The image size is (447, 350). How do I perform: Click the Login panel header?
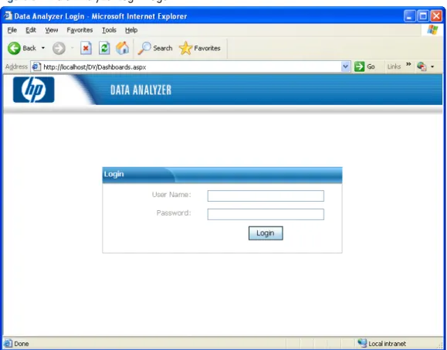pos(222,175)
